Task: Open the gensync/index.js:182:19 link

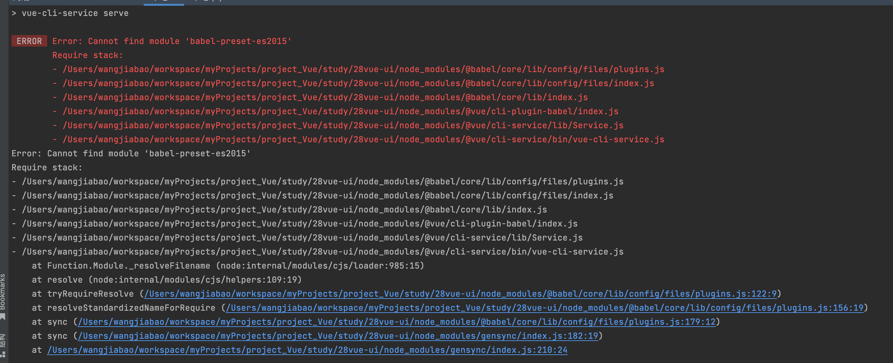Action: (338, 336)
